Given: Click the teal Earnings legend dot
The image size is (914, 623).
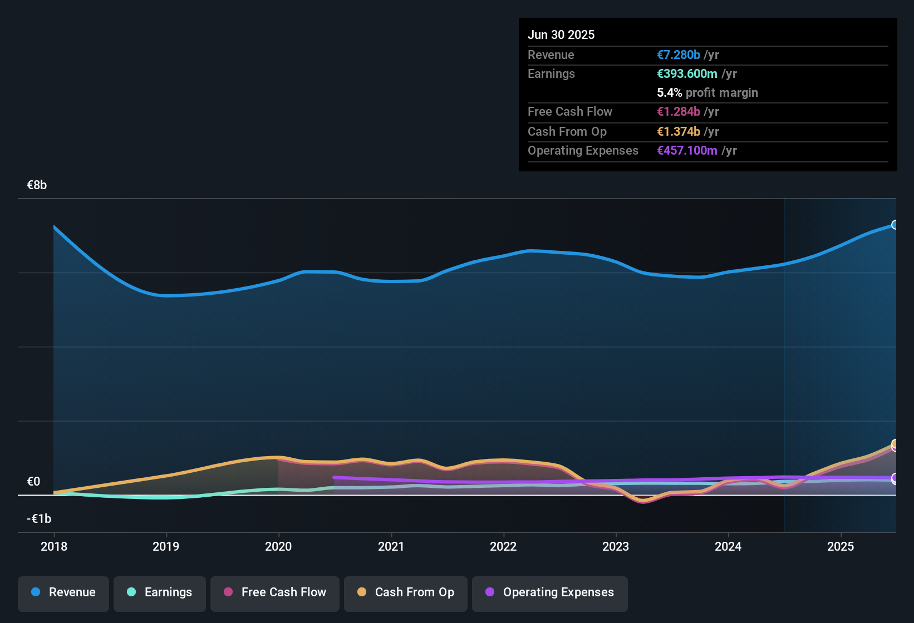Looking at the screenshot, I should point(131,592).
